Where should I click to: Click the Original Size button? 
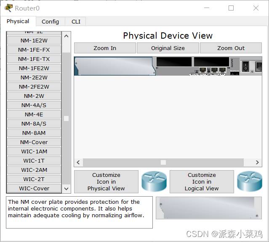pyautogui.click(x=168, y=48)
